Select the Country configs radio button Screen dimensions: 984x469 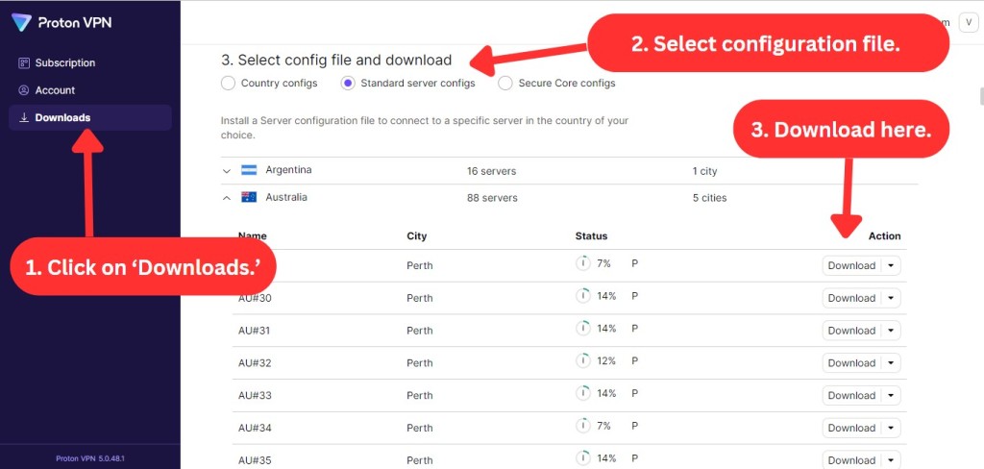[x=229, y=83]
